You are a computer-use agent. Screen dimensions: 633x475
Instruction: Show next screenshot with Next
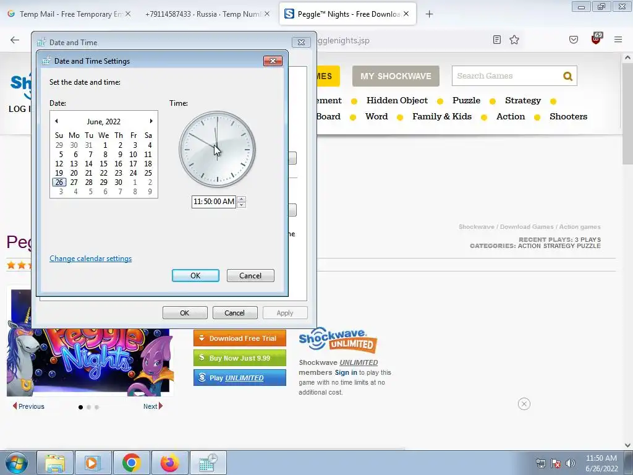(x=153, y=406)
